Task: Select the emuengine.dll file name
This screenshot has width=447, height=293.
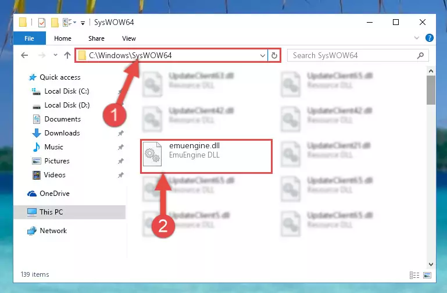Action: coord(194,146)
